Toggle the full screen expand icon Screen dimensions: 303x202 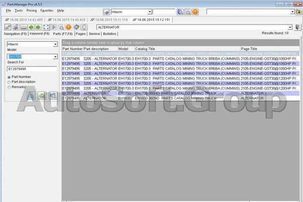pos(46,27)
